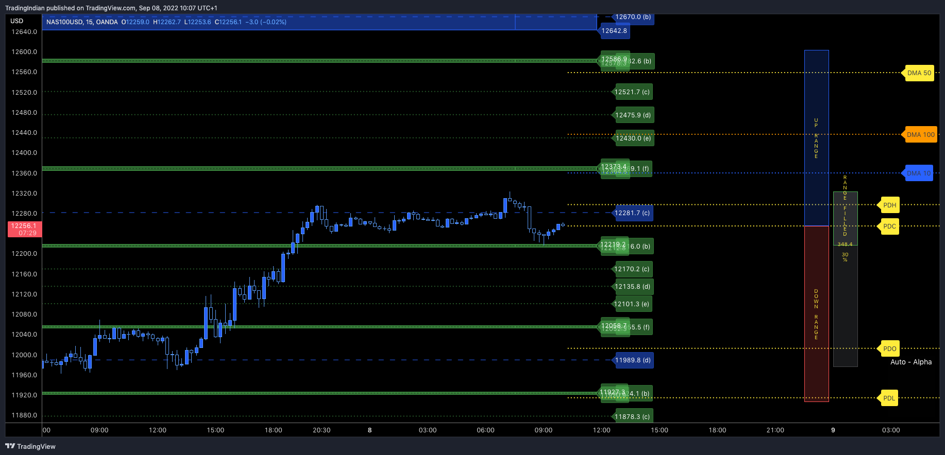945x455 pixels.
Task: Click the 12320.0 price axis tick
Action: (24, 194)
